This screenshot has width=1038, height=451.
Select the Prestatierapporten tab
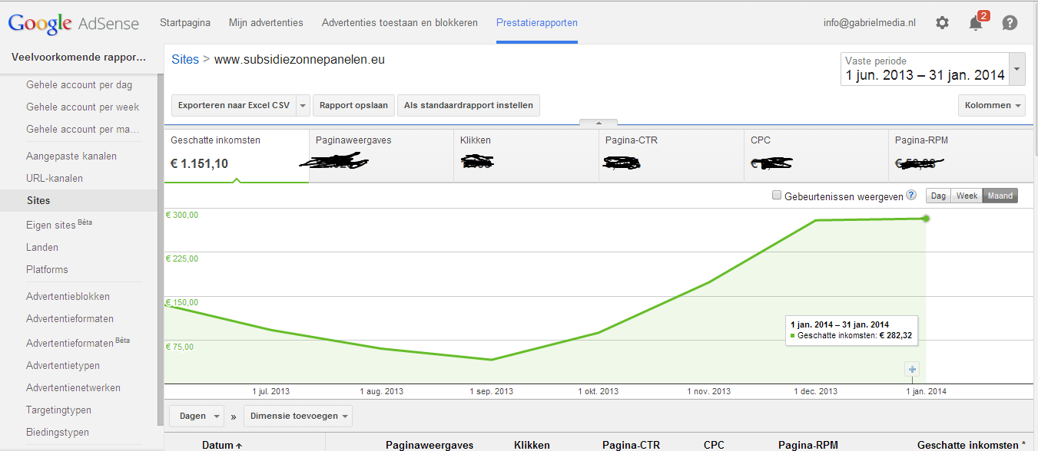click(x=537, y=23)
